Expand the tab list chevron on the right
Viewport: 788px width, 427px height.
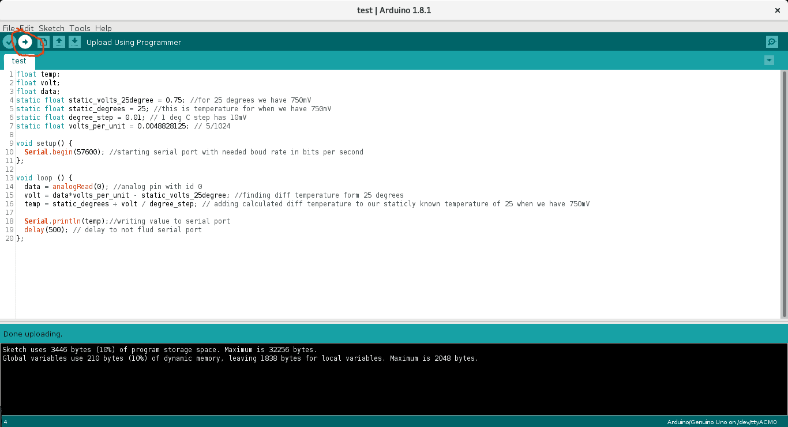[x=768, y=60]
